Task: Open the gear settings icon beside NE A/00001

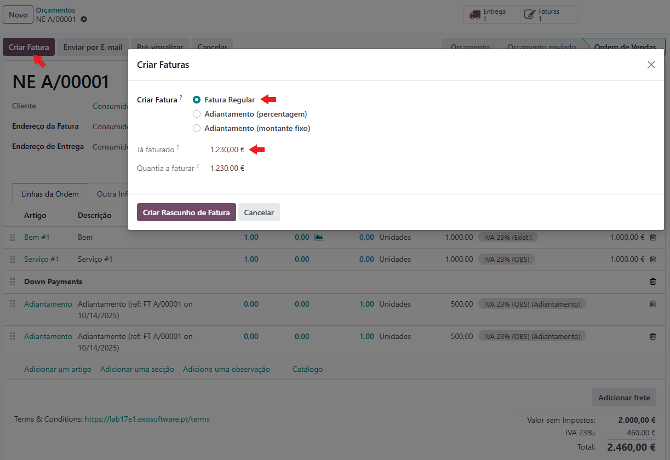Action: point(84,19)
